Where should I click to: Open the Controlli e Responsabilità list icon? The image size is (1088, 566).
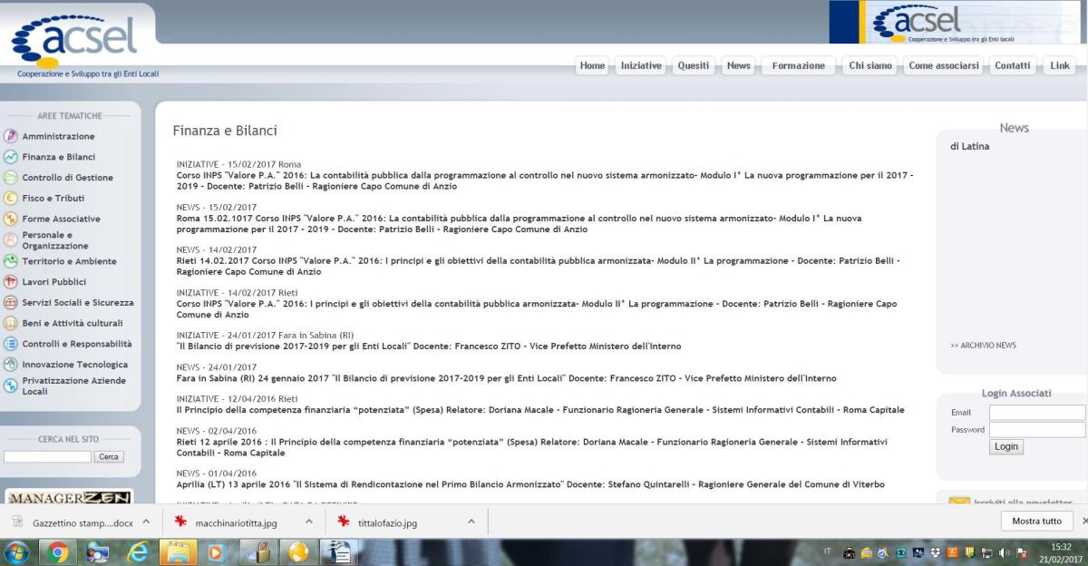[x=11, y=344]
